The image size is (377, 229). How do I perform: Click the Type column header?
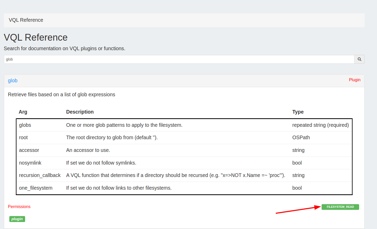pos(298,112)
